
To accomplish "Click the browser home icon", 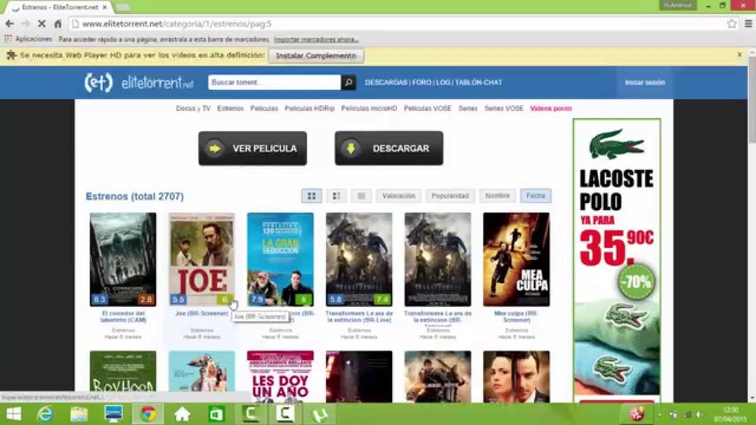I will (x=58, y=24).
